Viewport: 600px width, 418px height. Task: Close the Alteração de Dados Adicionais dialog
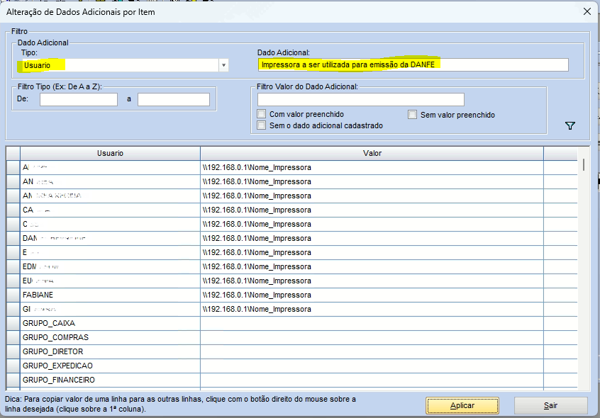tap(587, 11)
